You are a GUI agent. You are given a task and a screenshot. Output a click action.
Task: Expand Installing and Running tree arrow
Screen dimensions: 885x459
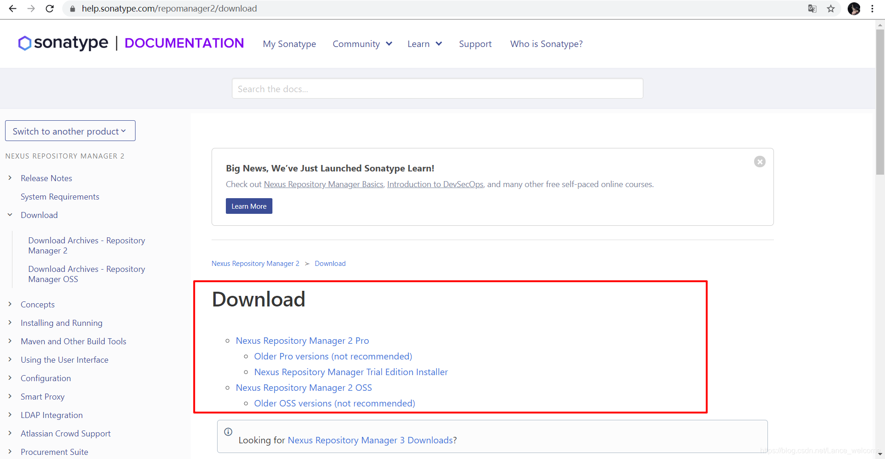(10, 323)
